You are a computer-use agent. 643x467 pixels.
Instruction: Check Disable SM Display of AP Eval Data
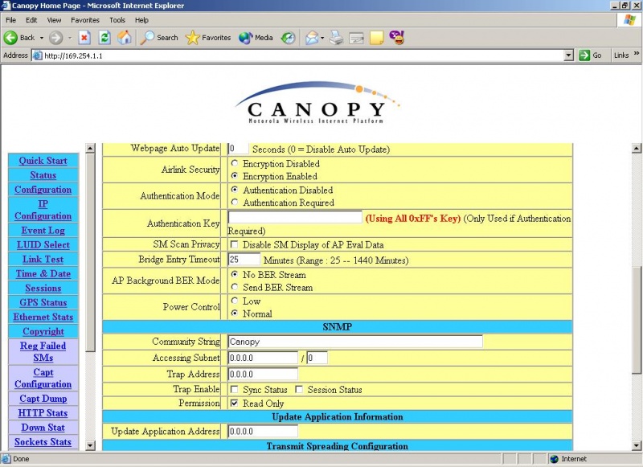233,245
